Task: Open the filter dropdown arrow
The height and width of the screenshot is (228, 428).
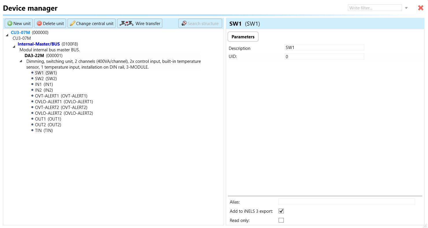Action: tap(406, 8)
